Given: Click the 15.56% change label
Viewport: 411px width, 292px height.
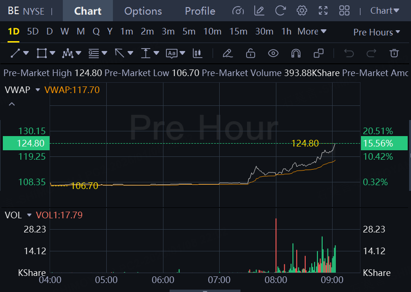Looking at the screenshot, I should click(x=384, y=143).
